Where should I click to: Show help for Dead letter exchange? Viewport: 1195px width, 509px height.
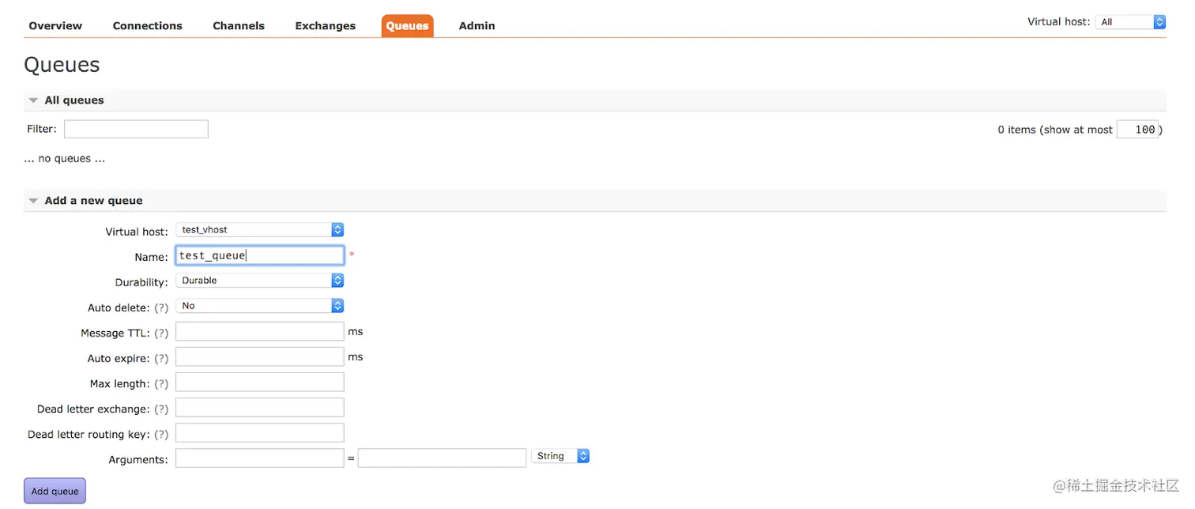[161, 409]
